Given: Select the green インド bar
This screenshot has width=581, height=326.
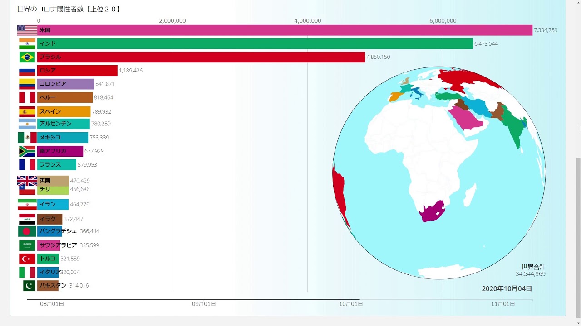Looking at the screenshot, I should (x=255, y=44).
